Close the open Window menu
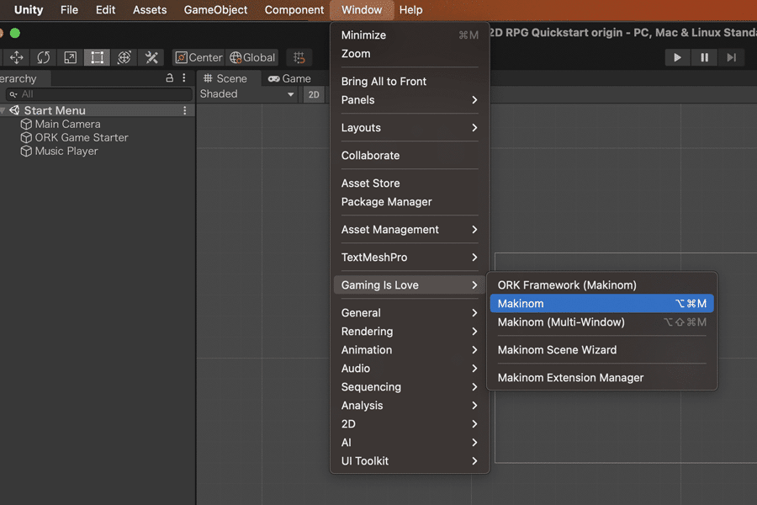The height and width of the screenshot is (505, 757). coord(362,9)
